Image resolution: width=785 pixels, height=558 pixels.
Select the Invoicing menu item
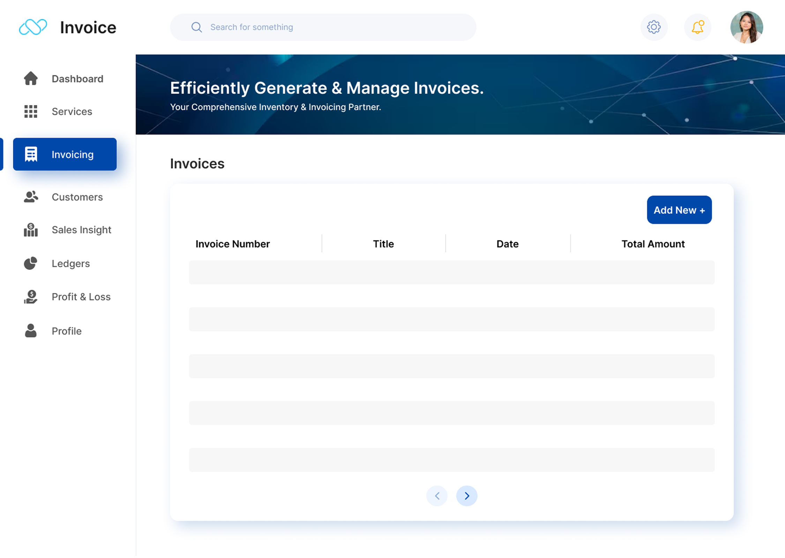[x=65, y=154]
